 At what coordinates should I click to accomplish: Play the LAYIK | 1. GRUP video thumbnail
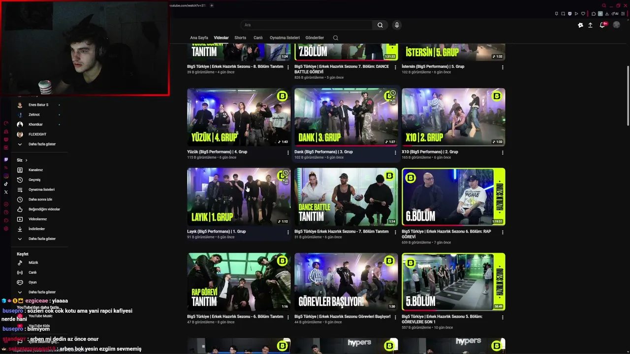(239, 197)
